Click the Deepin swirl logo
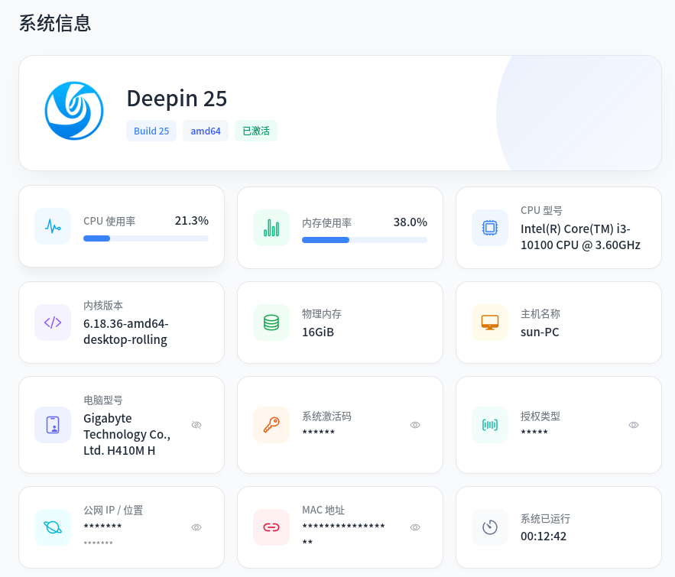675x577 pixels. (x=74, y=111)
